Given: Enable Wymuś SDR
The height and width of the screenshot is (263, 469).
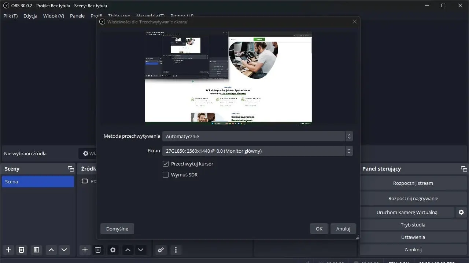Looking at the screenshot, I should pos(166,175).
